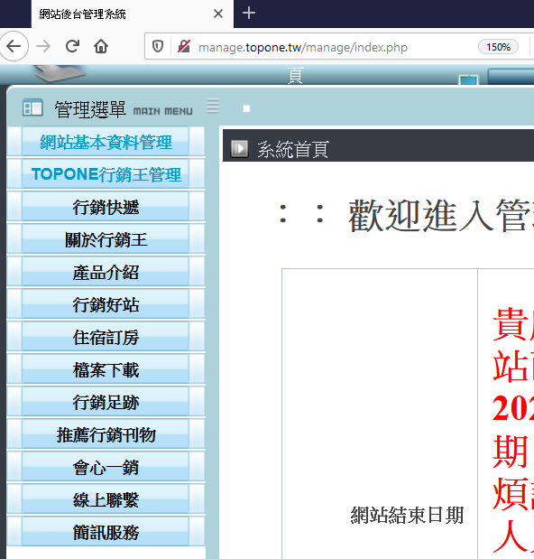Open the 行銷快遞 menu item
The image size is (534, 559).
tap(106, 207)
